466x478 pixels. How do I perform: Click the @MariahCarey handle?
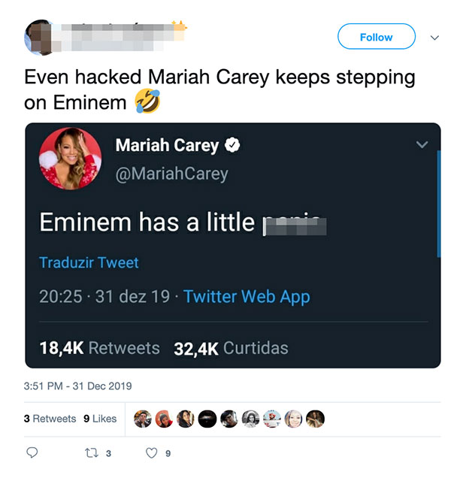tap(171, 174)
